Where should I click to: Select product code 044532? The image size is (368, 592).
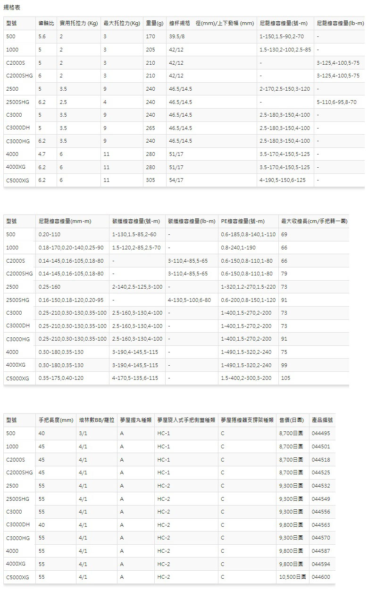(321, 485)
